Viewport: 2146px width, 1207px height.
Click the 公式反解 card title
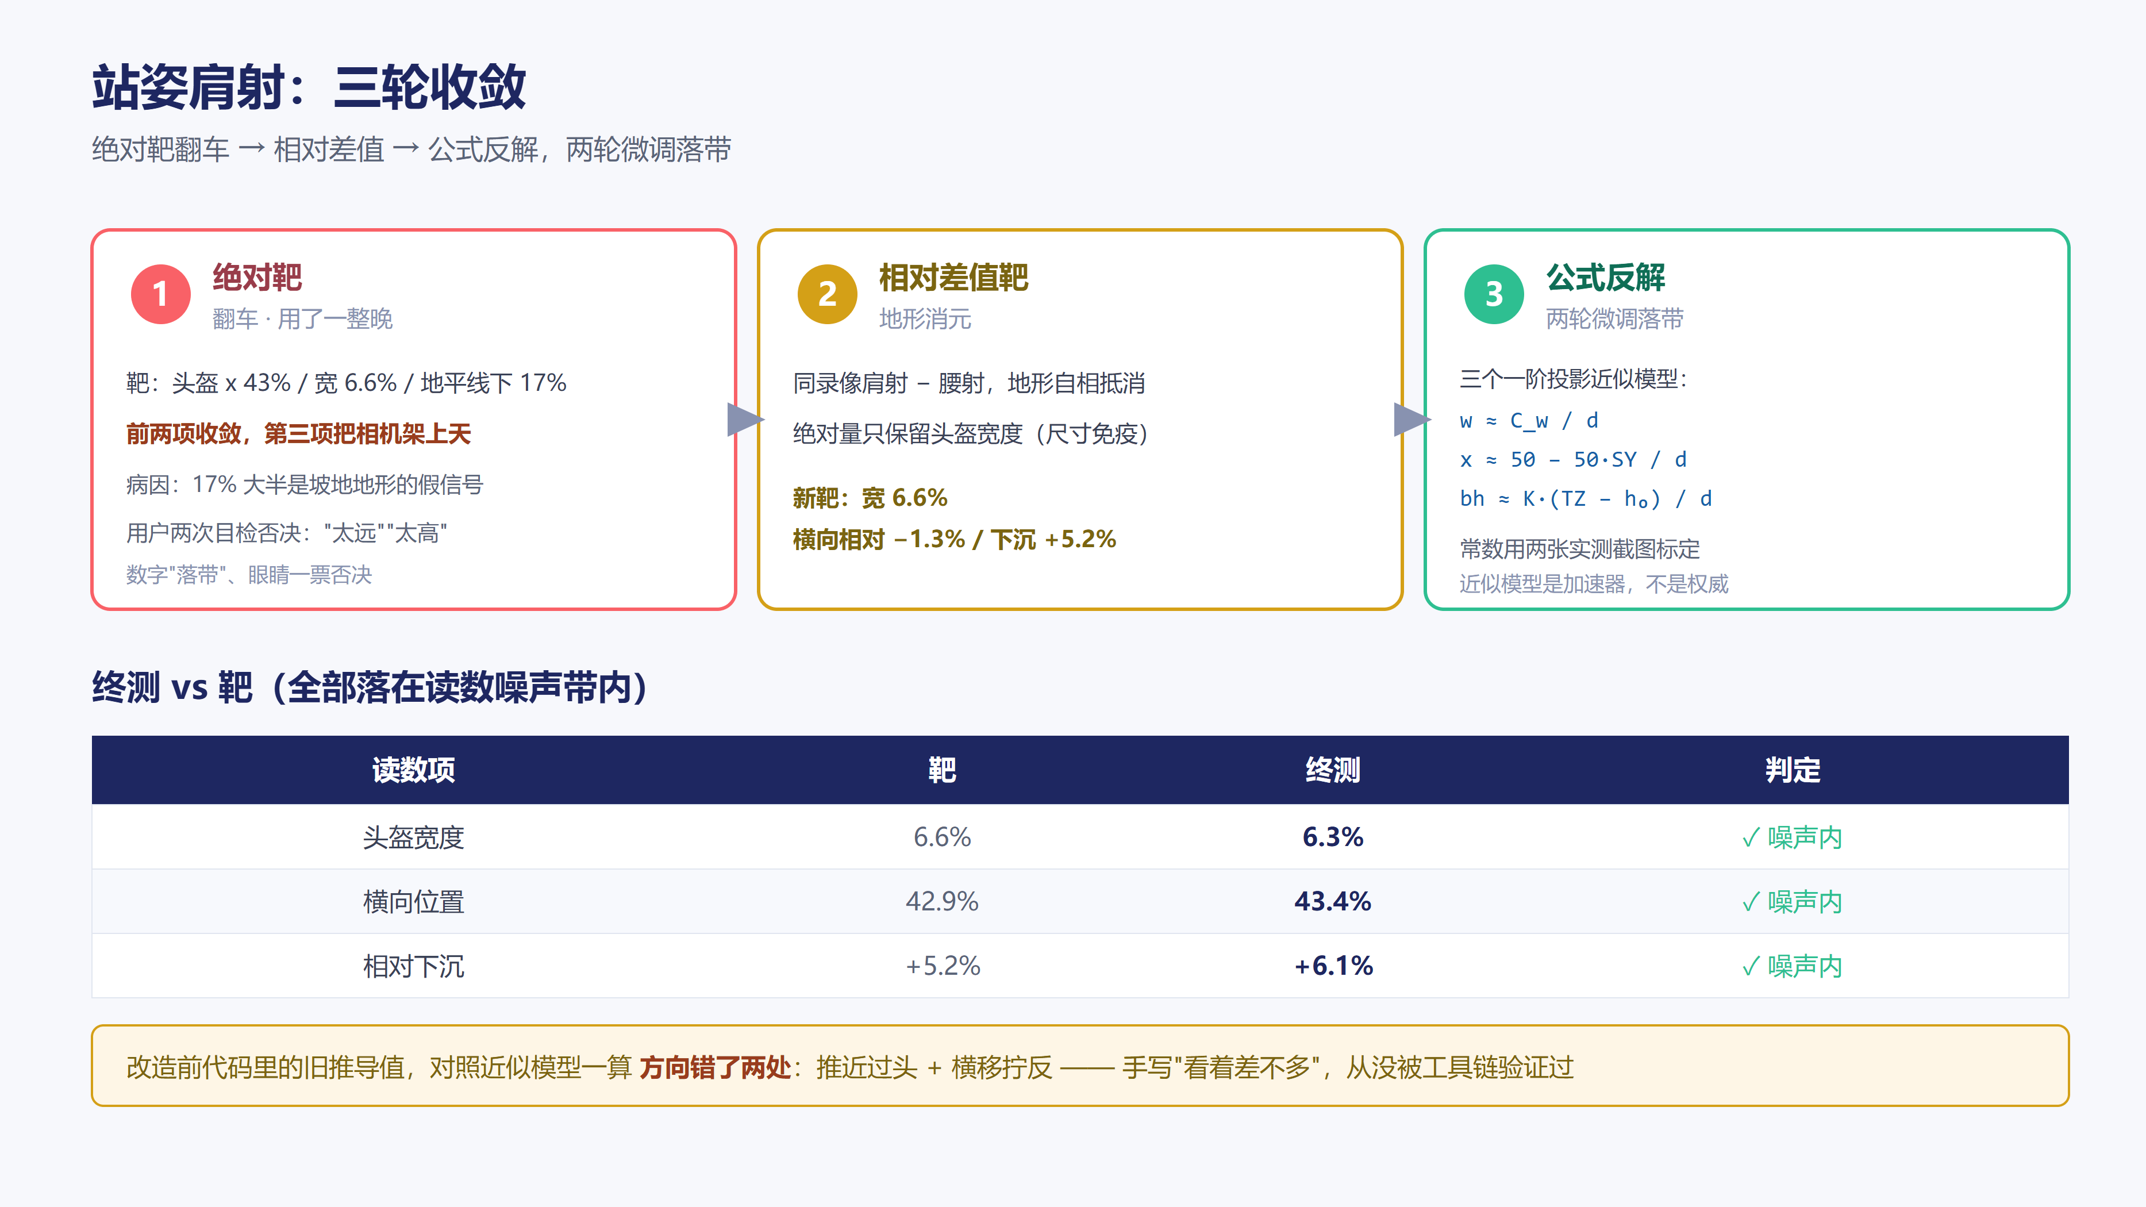tap(1605, 278)
